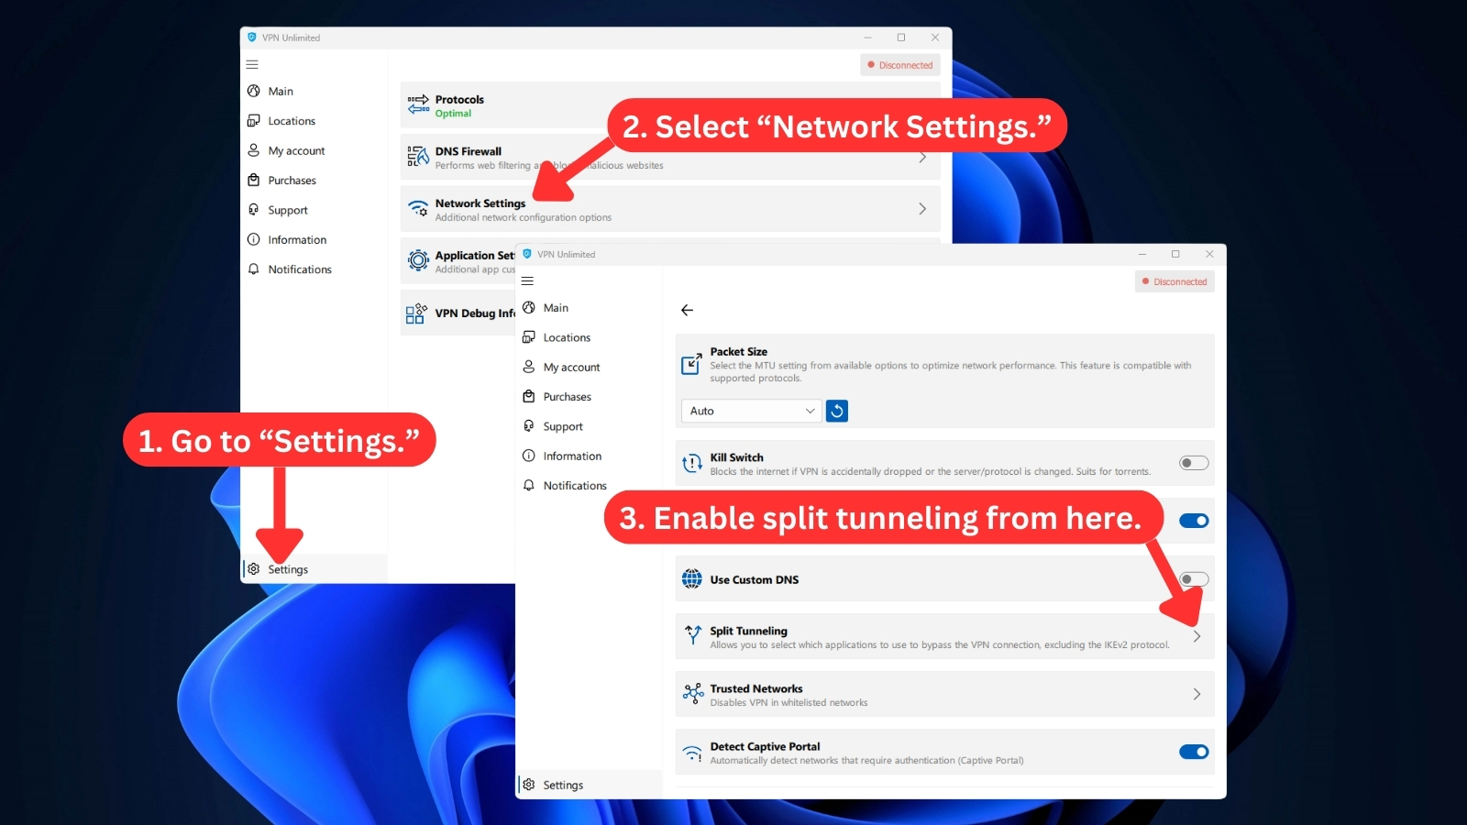Click Disconnected status in front window
This screenshot has width=1467, height=825.
pyautogui.click(x=1175, y=281)
